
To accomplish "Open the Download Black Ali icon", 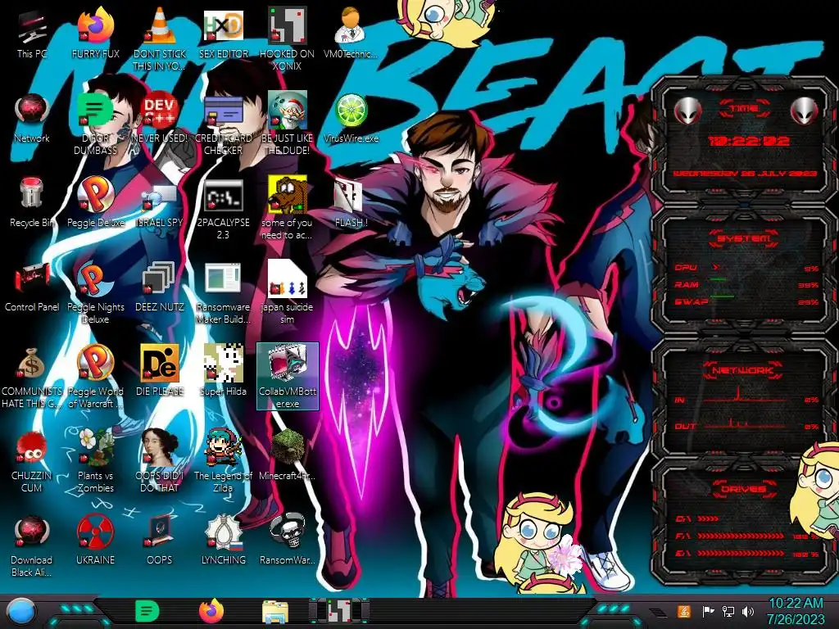I will tap(32, 545).
